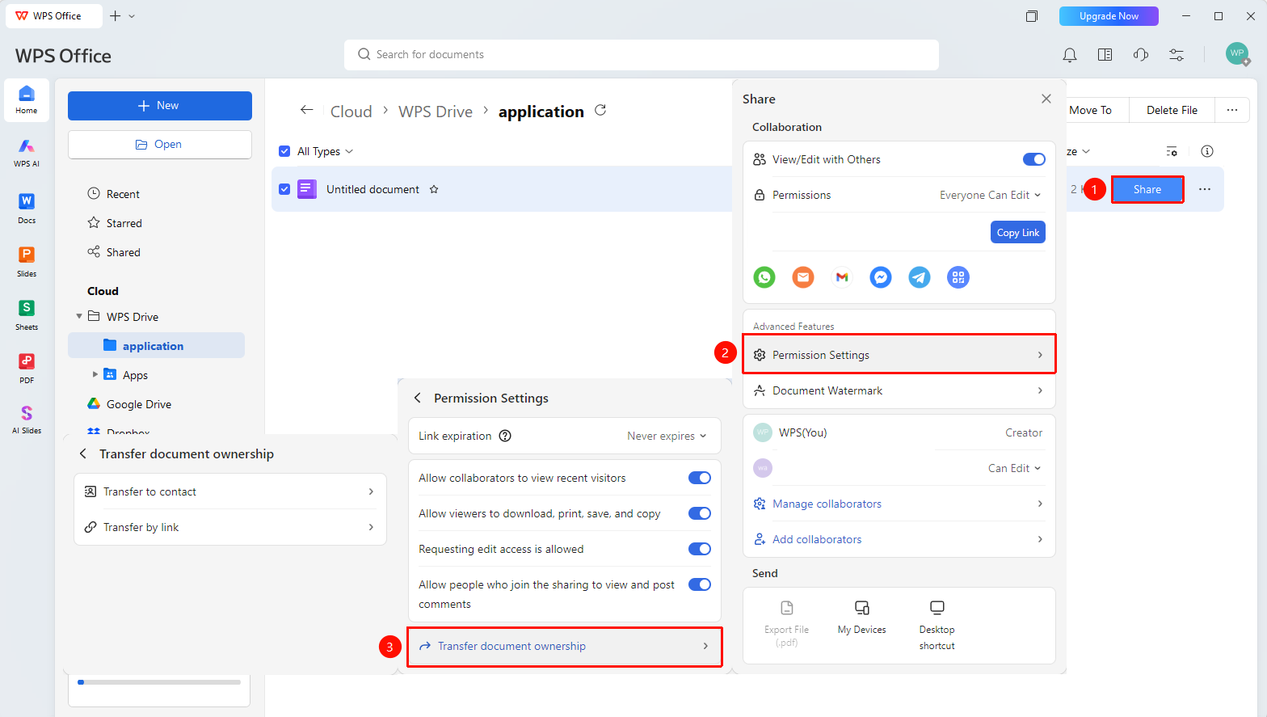Click Search for documents field
1267x717 pixels.
pos(642,55)
